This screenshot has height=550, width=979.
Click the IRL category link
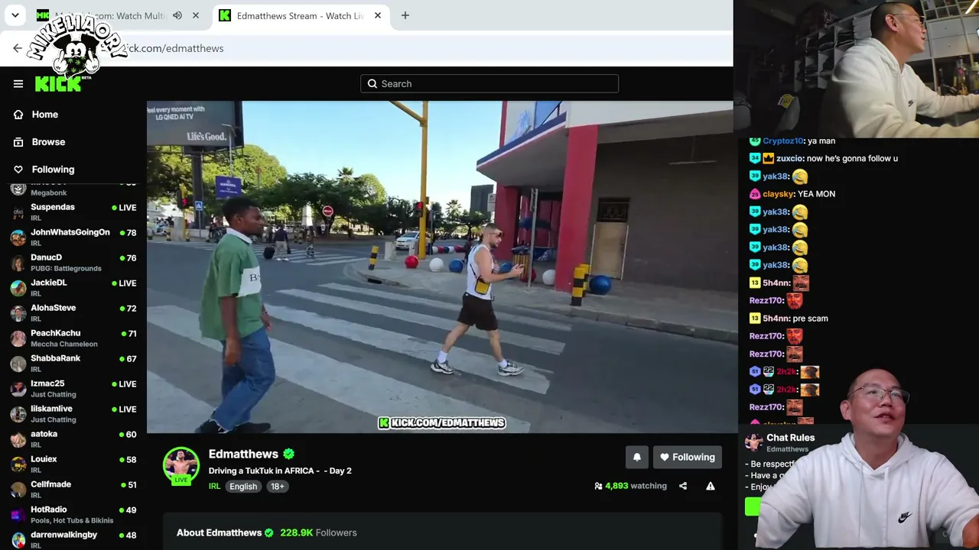214,487
